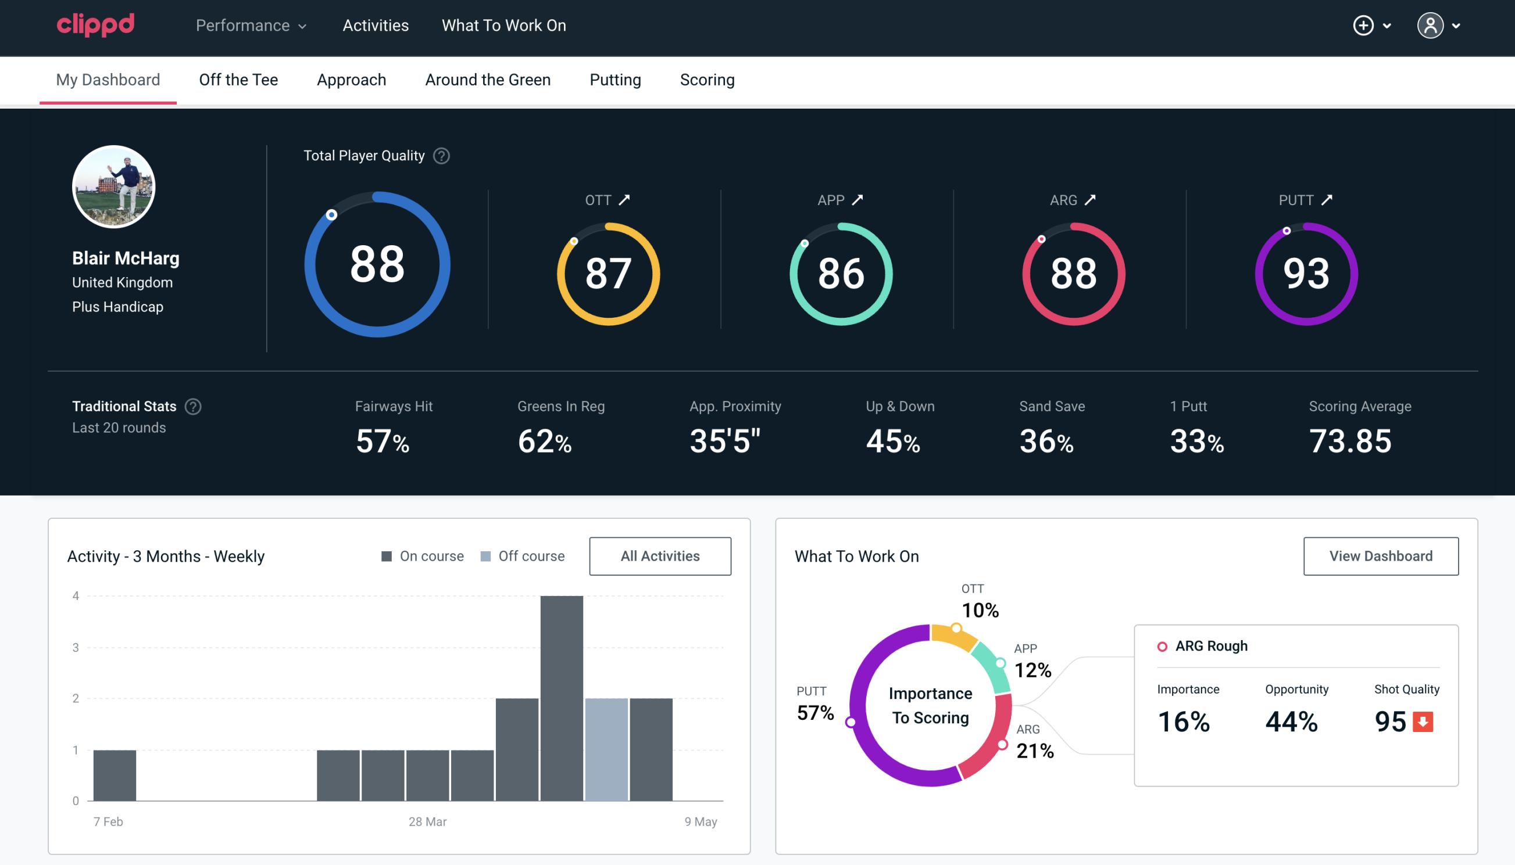The width and height of the screenshot is (1515, 865).
Task: Click the All Activities button
Action: (x=660, y=555)
